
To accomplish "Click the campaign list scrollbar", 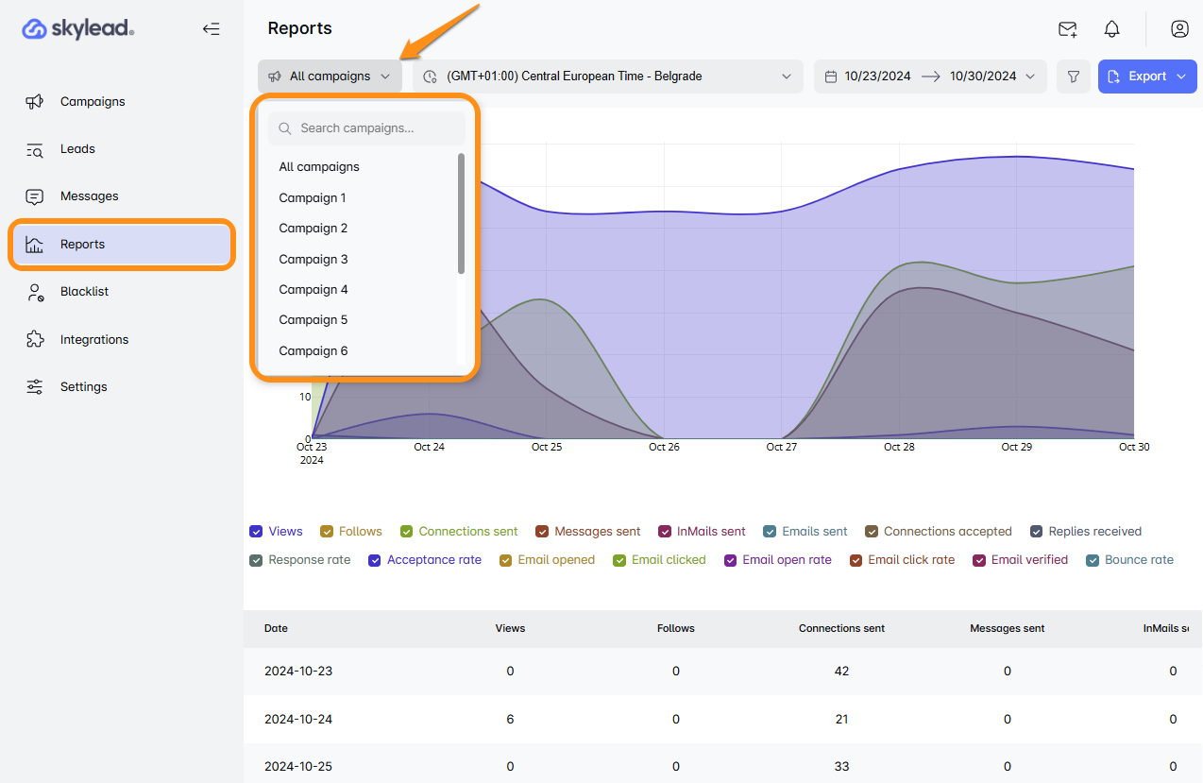I will [461, 213].
